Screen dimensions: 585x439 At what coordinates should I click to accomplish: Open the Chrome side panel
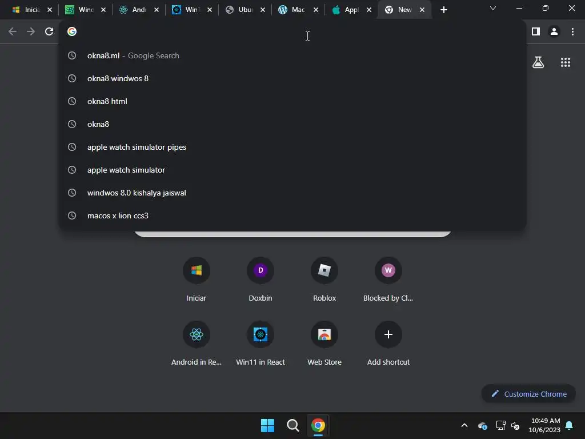pos(536,31)
